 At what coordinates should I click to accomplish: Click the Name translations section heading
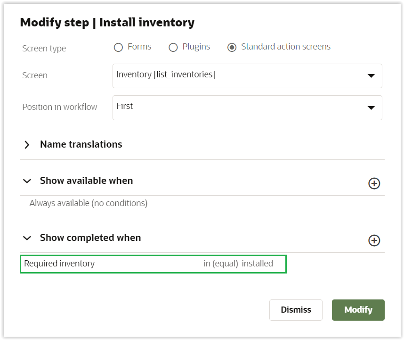[81, 144]
